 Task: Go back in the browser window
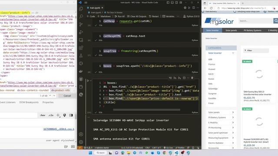coord(205,8)
